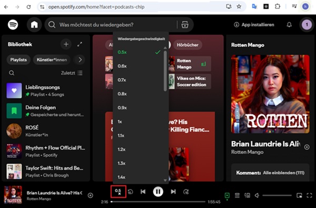Toggle the 0.5x playback speed button
Image resolution: width=316 pixels, height=208 pixels.
118,192
